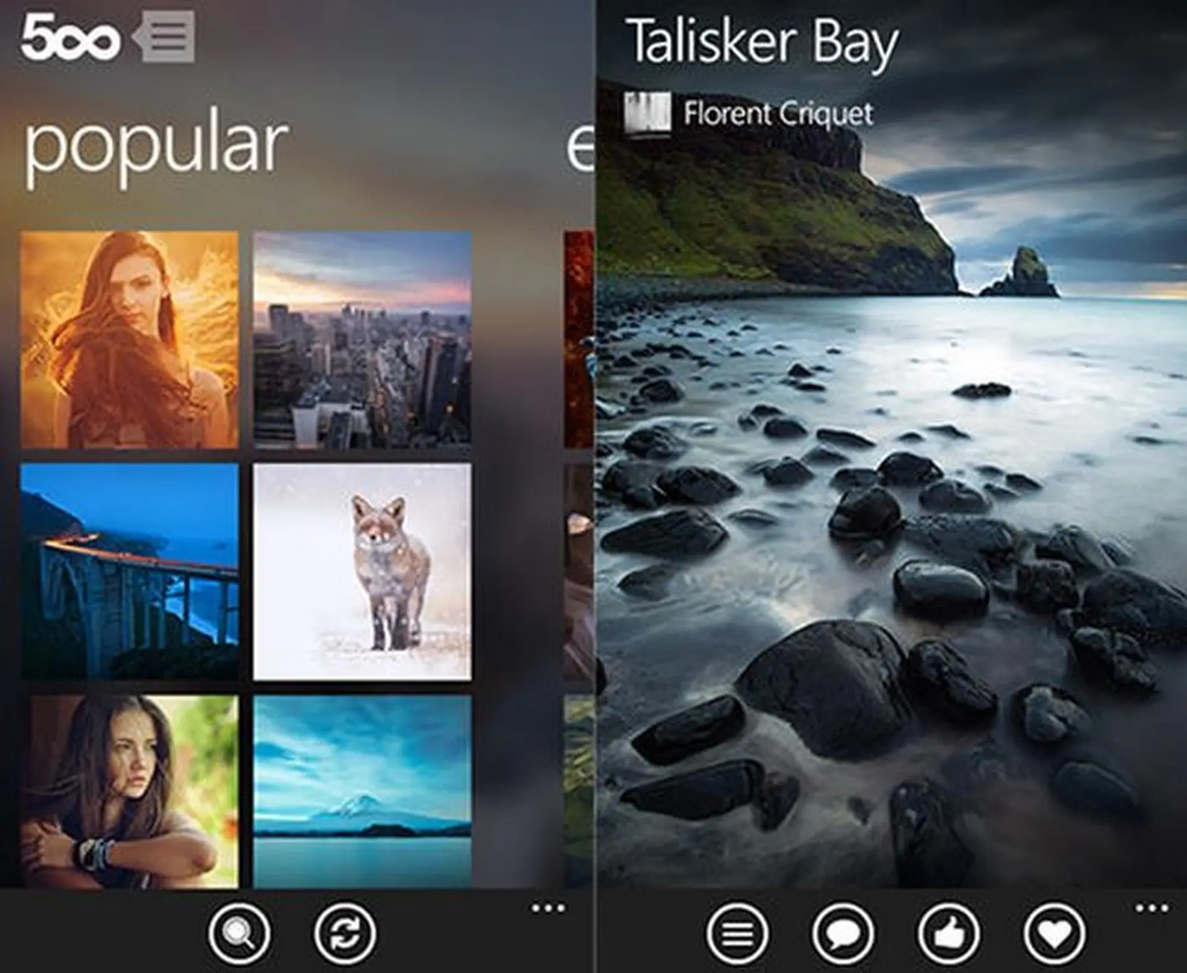1187x973 pixels.
Task: Switch to the partially visible next section
Action: point(580,147)
